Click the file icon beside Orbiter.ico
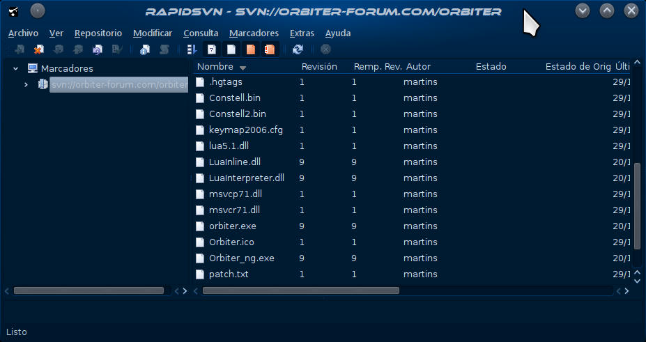The image size is (646, 342). point(200,242)
